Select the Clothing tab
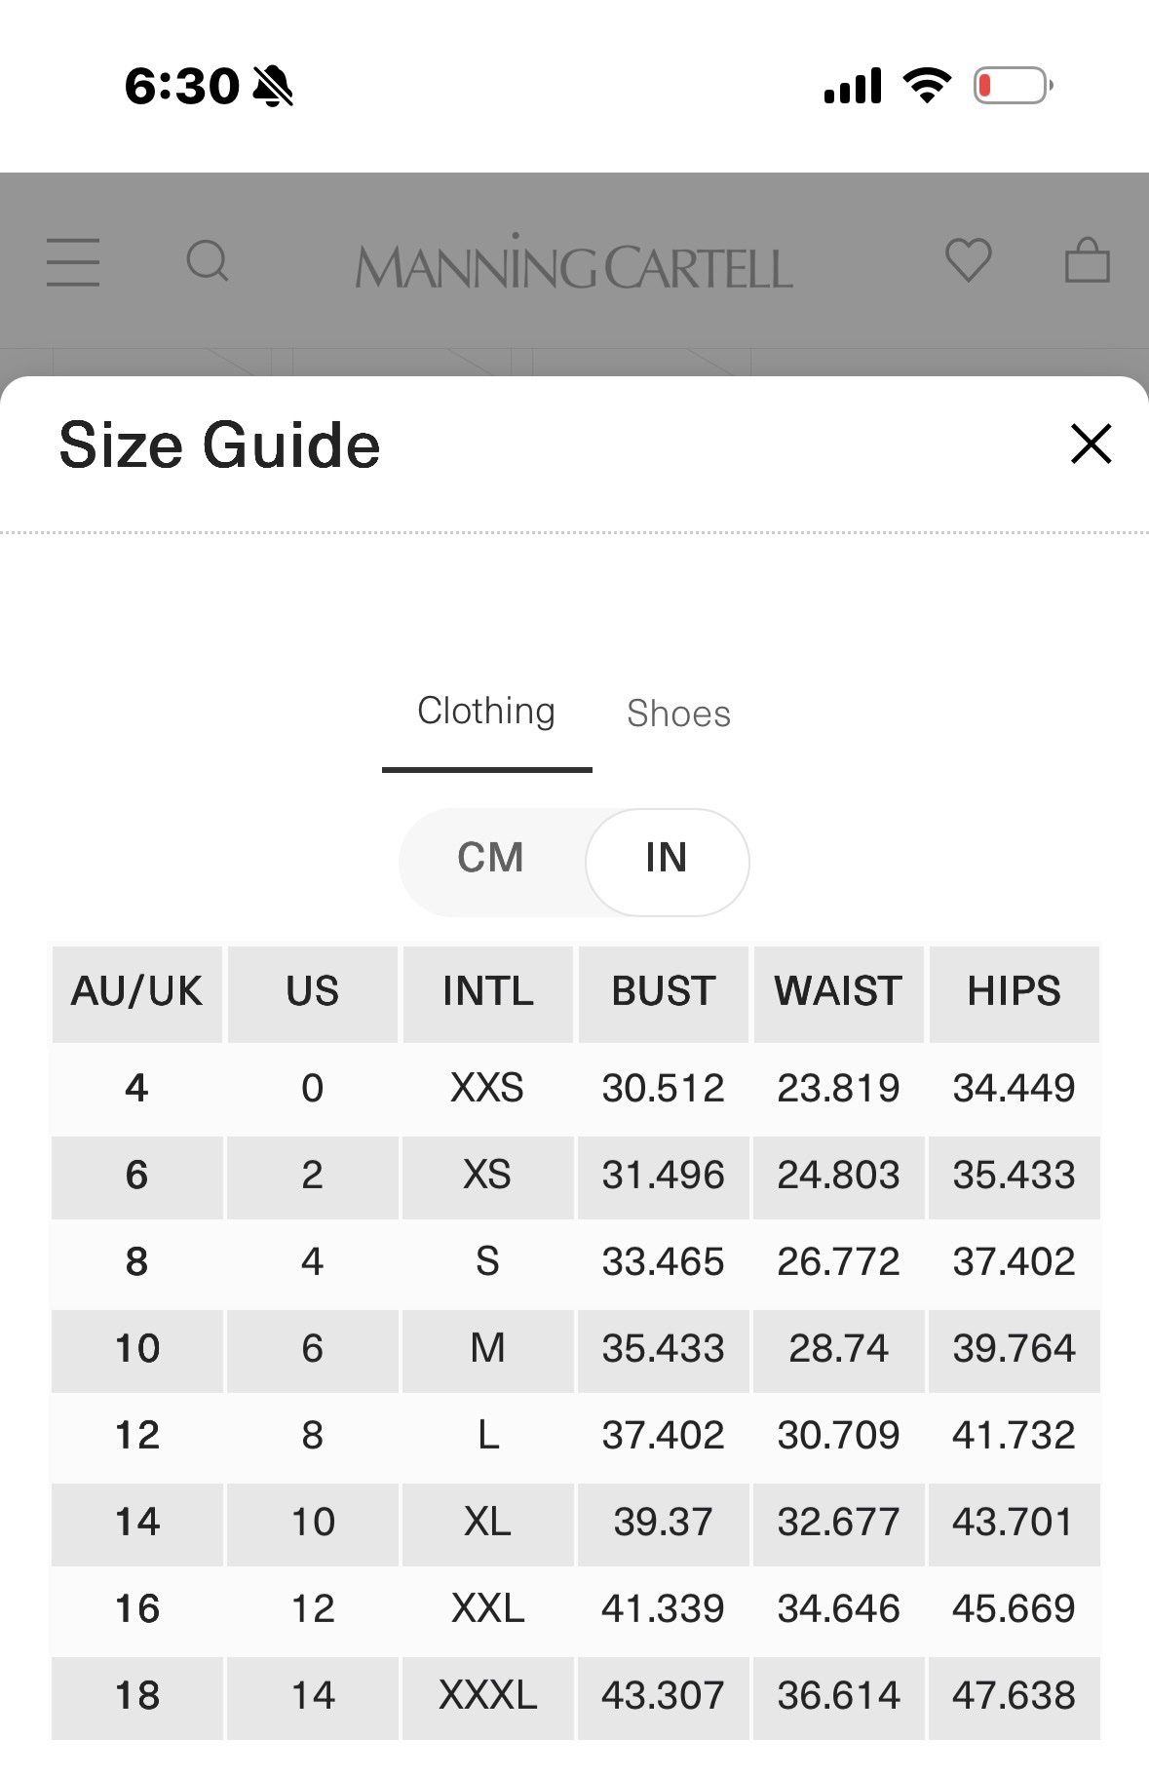Screen dimensions: 1149x1777 tap(486, 712)
